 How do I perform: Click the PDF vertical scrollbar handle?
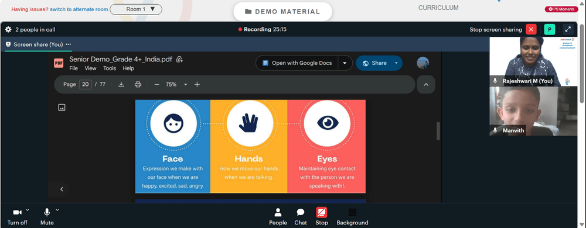(438, 131)
